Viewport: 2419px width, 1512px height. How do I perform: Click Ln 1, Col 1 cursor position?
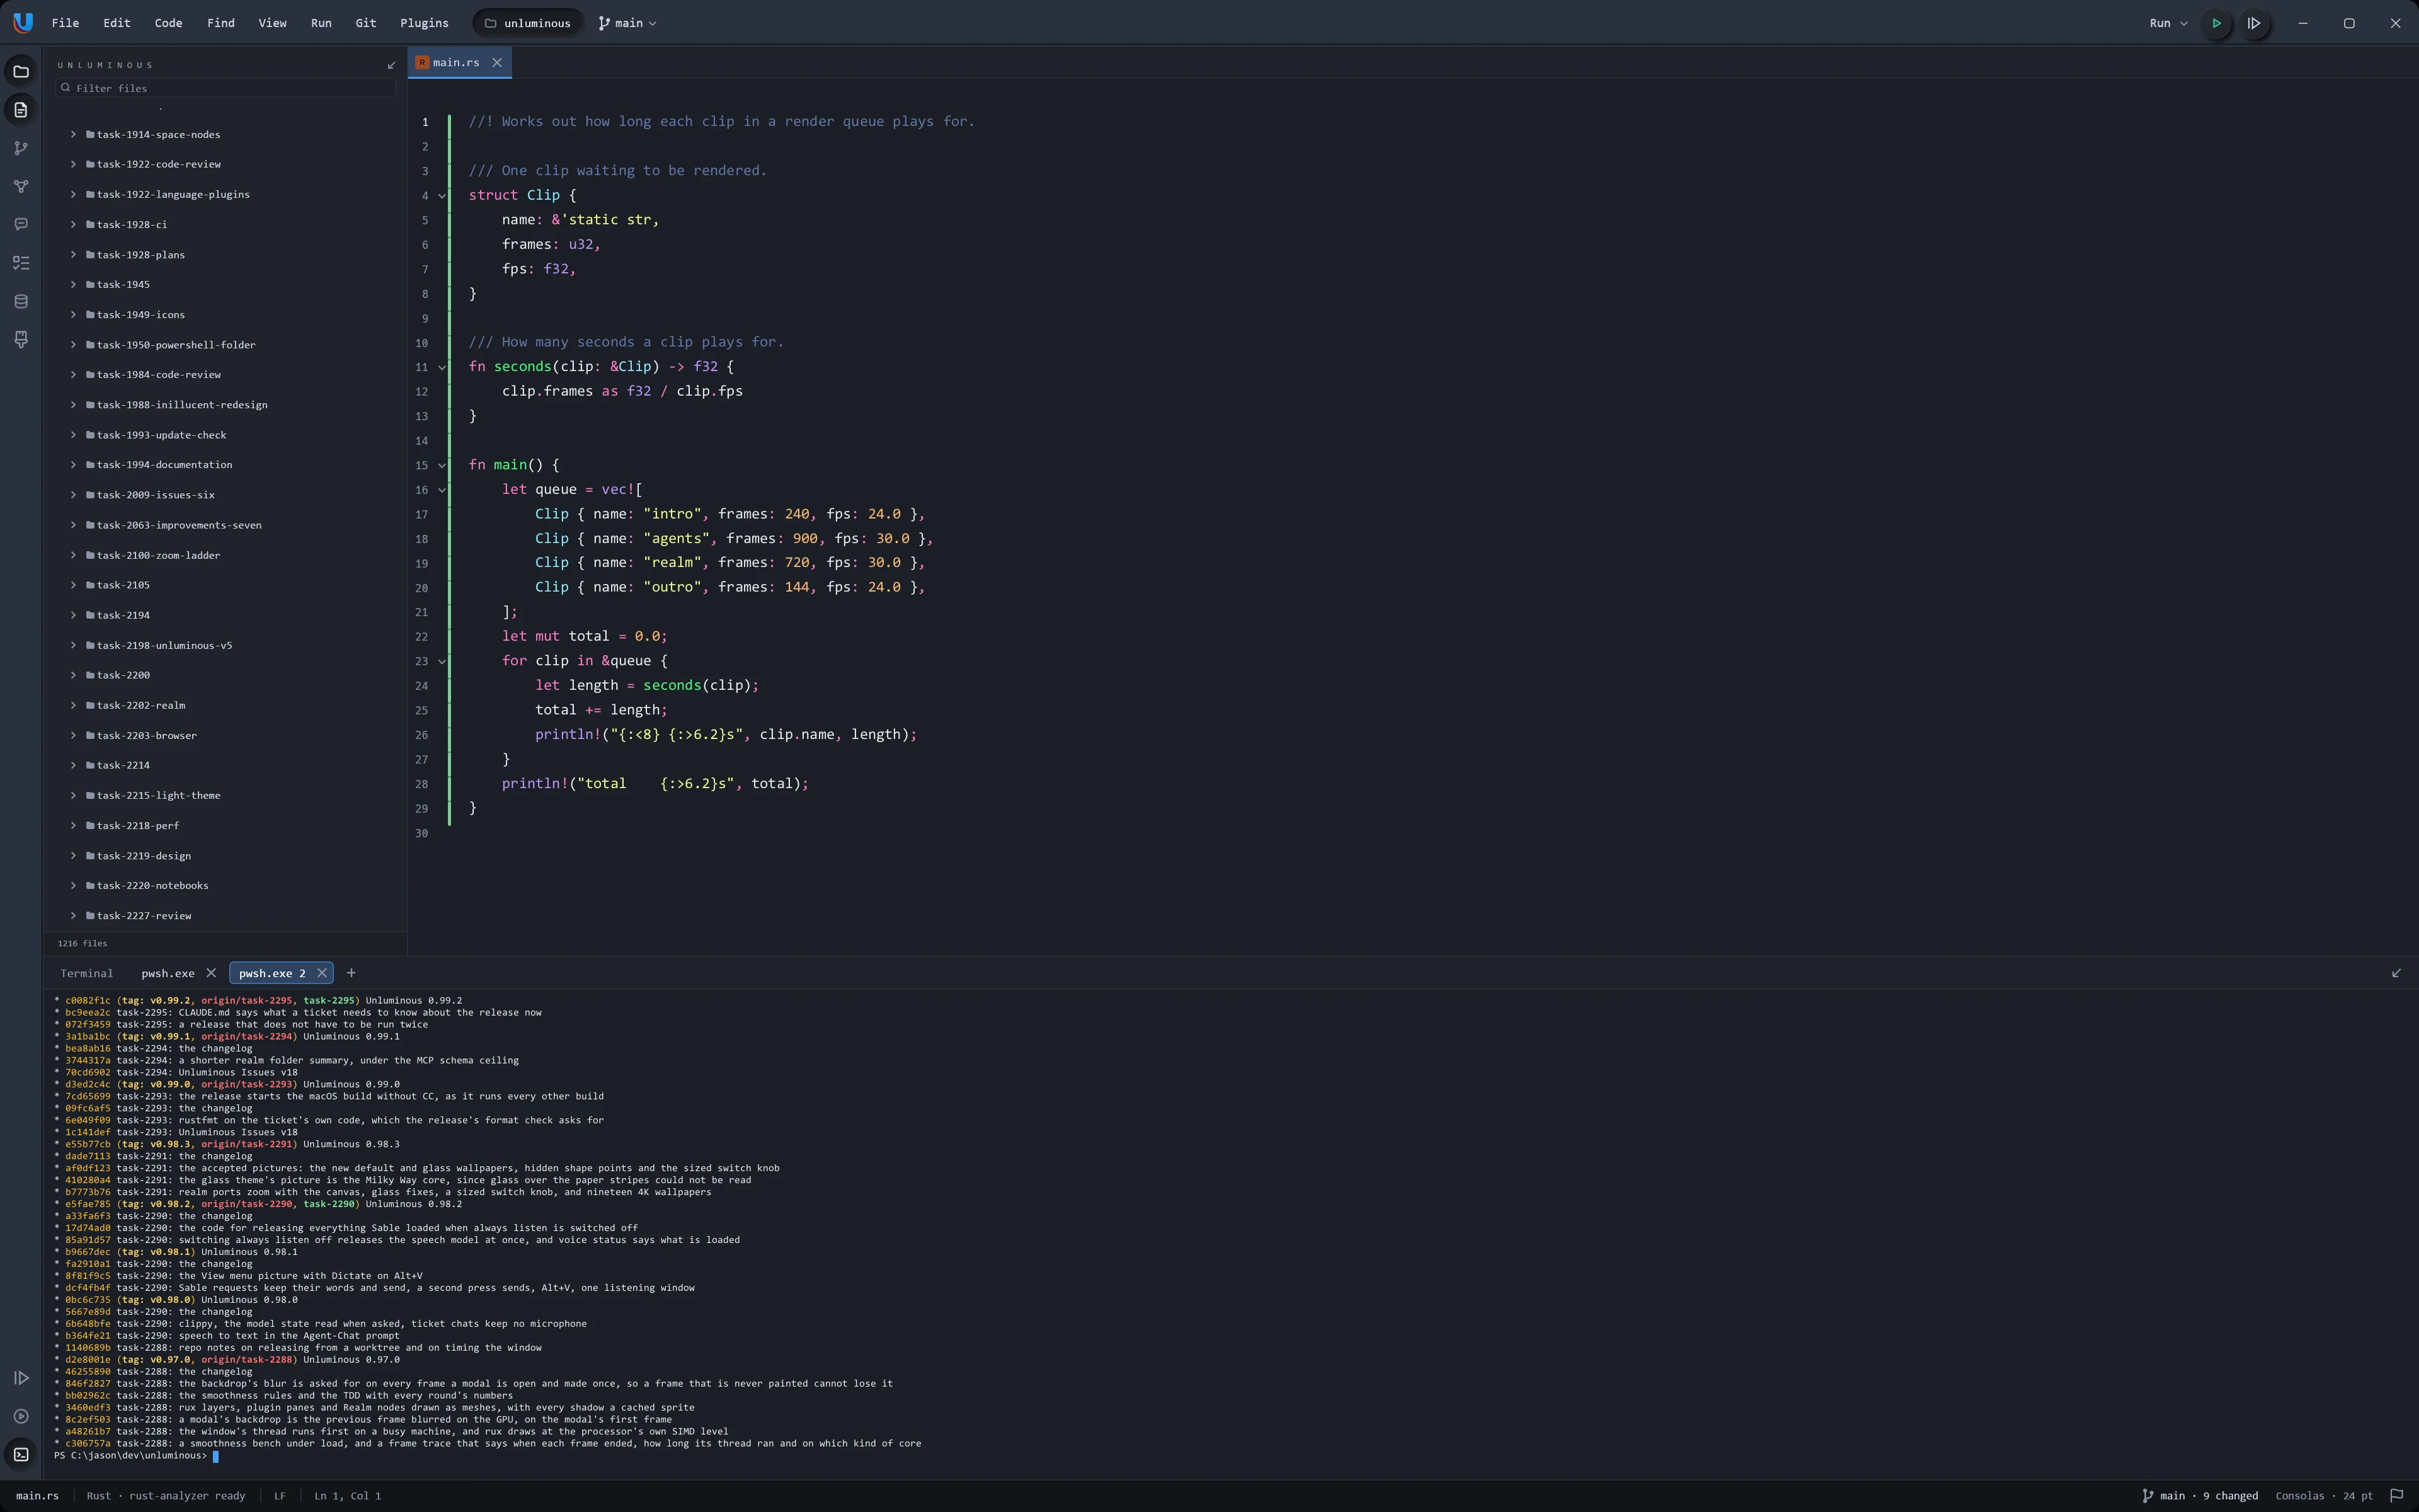pos(347,1496)
